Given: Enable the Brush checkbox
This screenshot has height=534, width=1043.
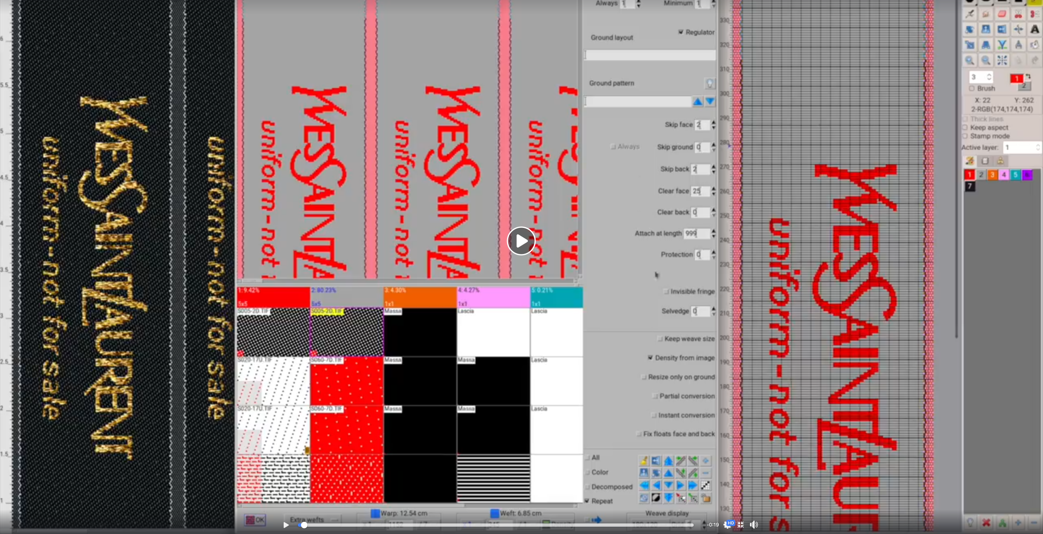Looking at the screenshot, I should (x=972, y=88).
